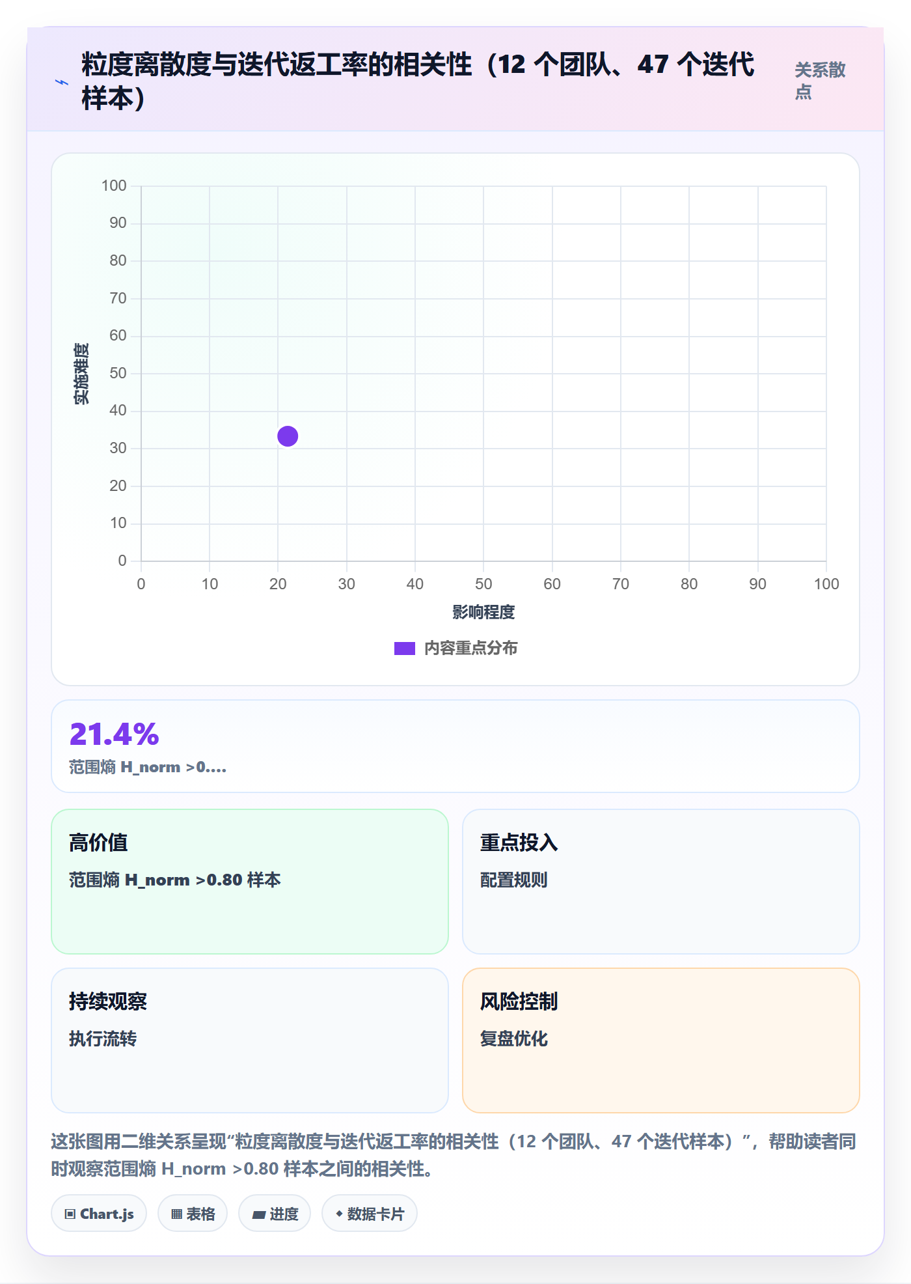
Task: Open the 数据卡片 tag chip
Action: click(370, 1214)
